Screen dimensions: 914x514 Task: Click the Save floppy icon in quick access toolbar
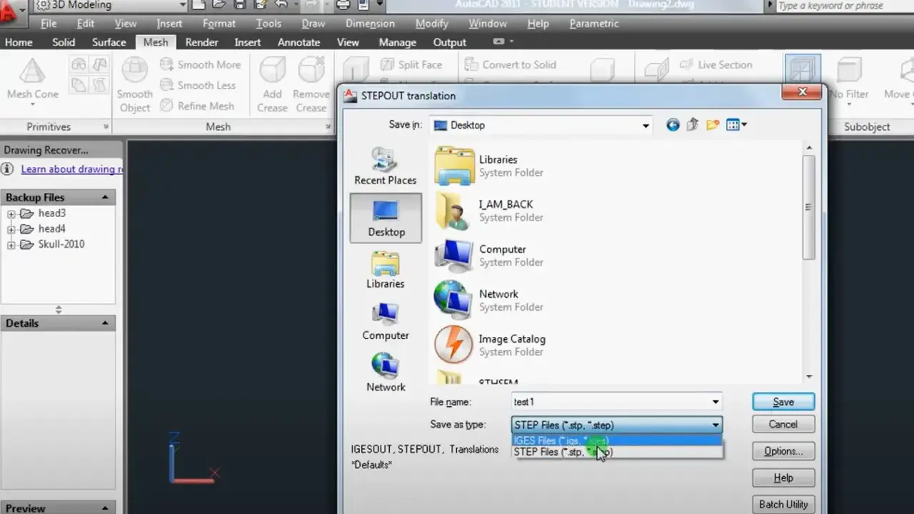click(x=239, y=5)
